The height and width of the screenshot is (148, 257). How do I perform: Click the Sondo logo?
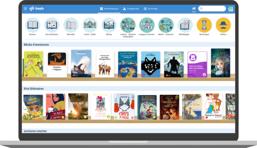pyautogui.click(x=36, y=9)
